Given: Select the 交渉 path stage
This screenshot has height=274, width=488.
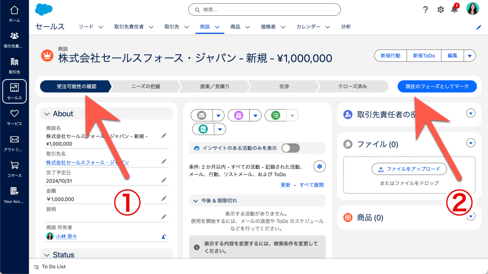Looking at the screenshot, I should [x=284, y=87].
